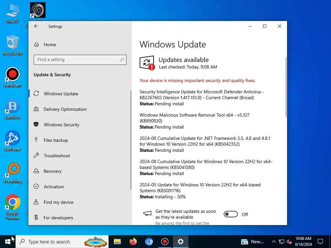Click the muted volume tray icon
The image size is (331, 248).
(289, 242)
